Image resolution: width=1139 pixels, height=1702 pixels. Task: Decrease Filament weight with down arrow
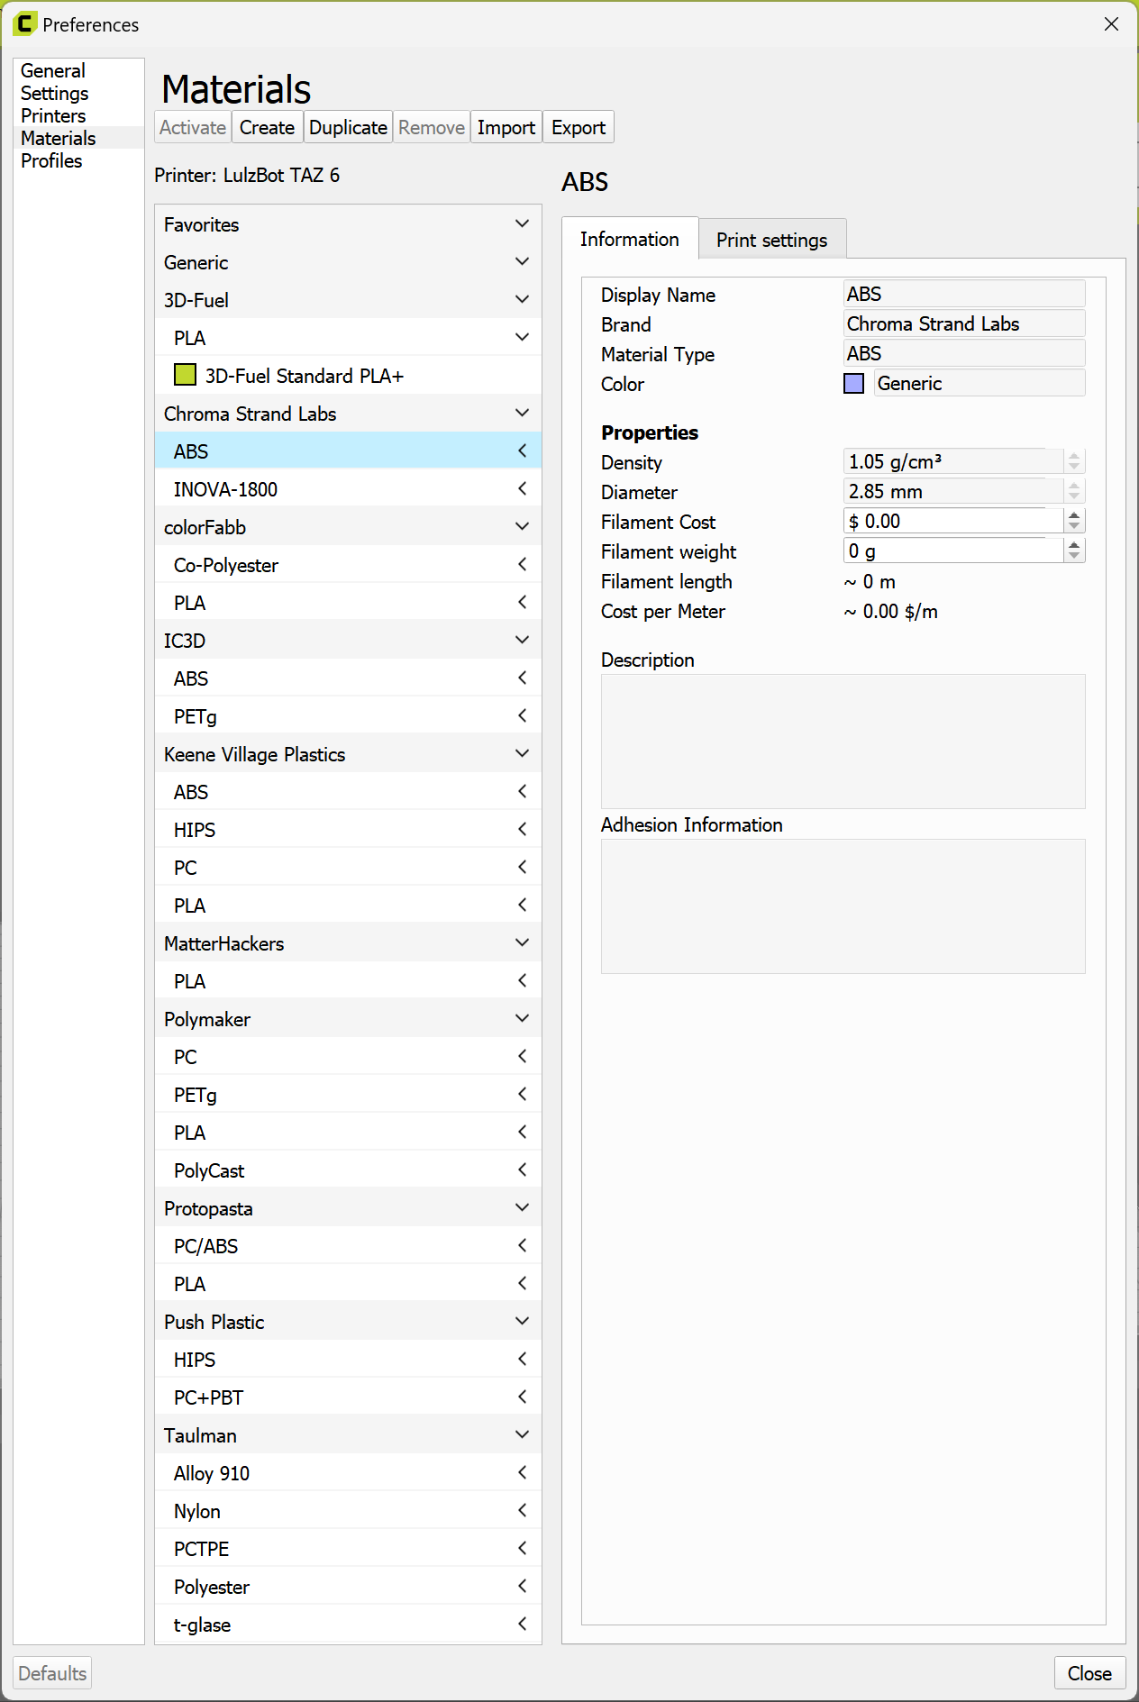point(1074,556)
